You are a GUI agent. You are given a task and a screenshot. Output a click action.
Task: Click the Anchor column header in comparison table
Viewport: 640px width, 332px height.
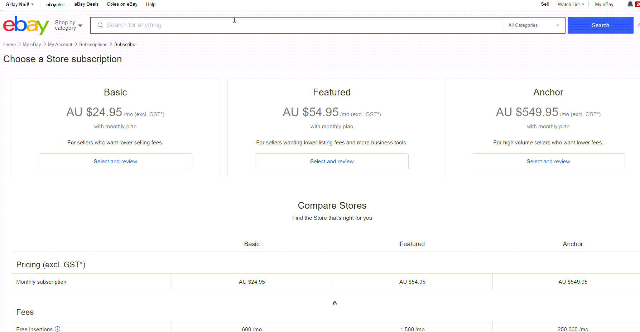click(573, 244)
